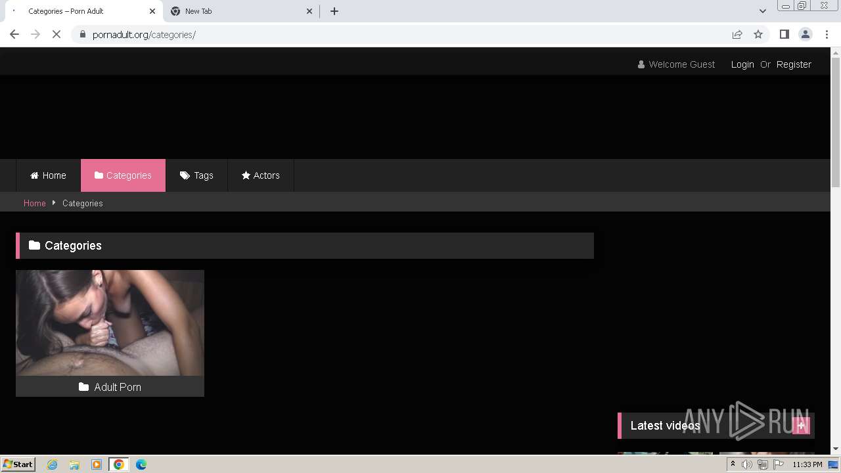
Task: Open the browser side panel icon
Action: 784,34
